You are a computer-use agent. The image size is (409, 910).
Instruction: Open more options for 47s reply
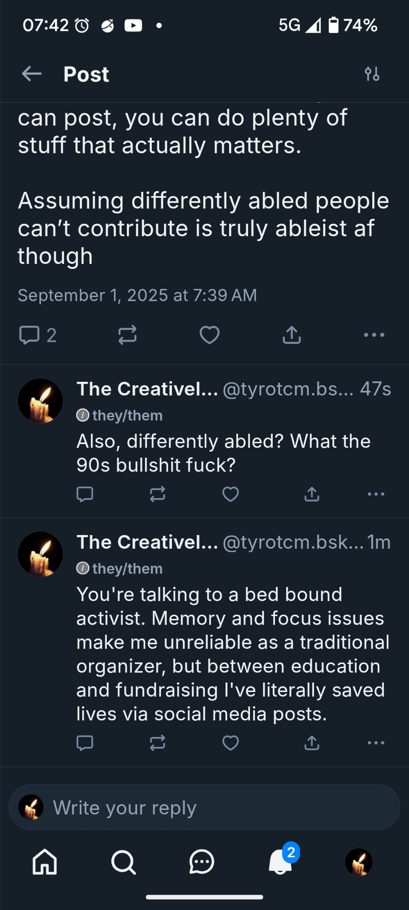(x=376, y=494)
